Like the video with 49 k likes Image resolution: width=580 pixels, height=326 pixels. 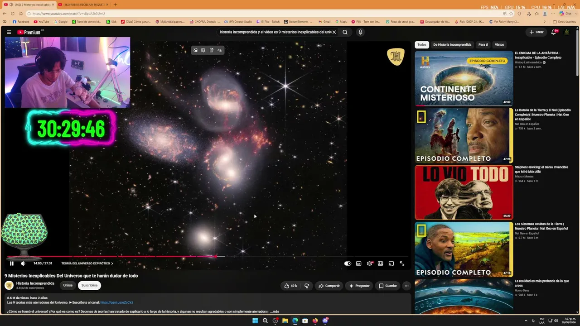tap(290, 286)
